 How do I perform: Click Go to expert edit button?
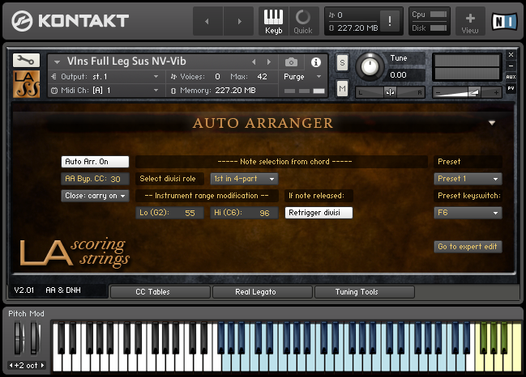pos(468,247)
